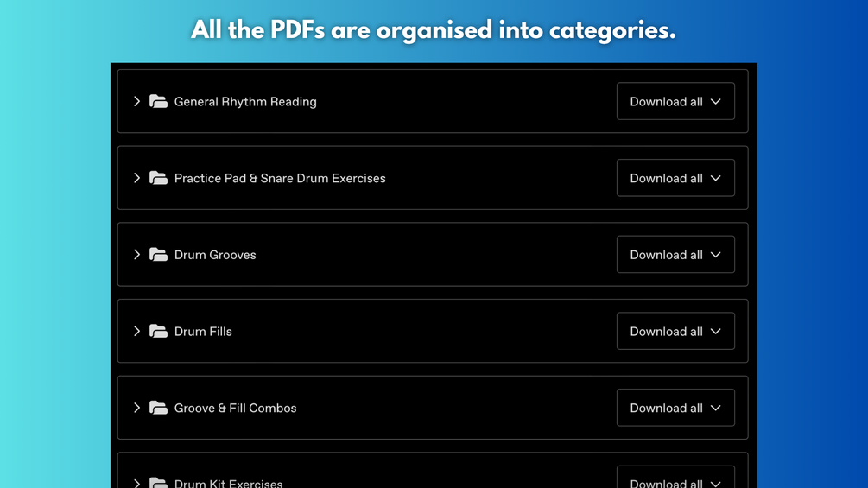Click the Groove & Fill Combos folder icon
868x488 pixels.
[158, 408]
